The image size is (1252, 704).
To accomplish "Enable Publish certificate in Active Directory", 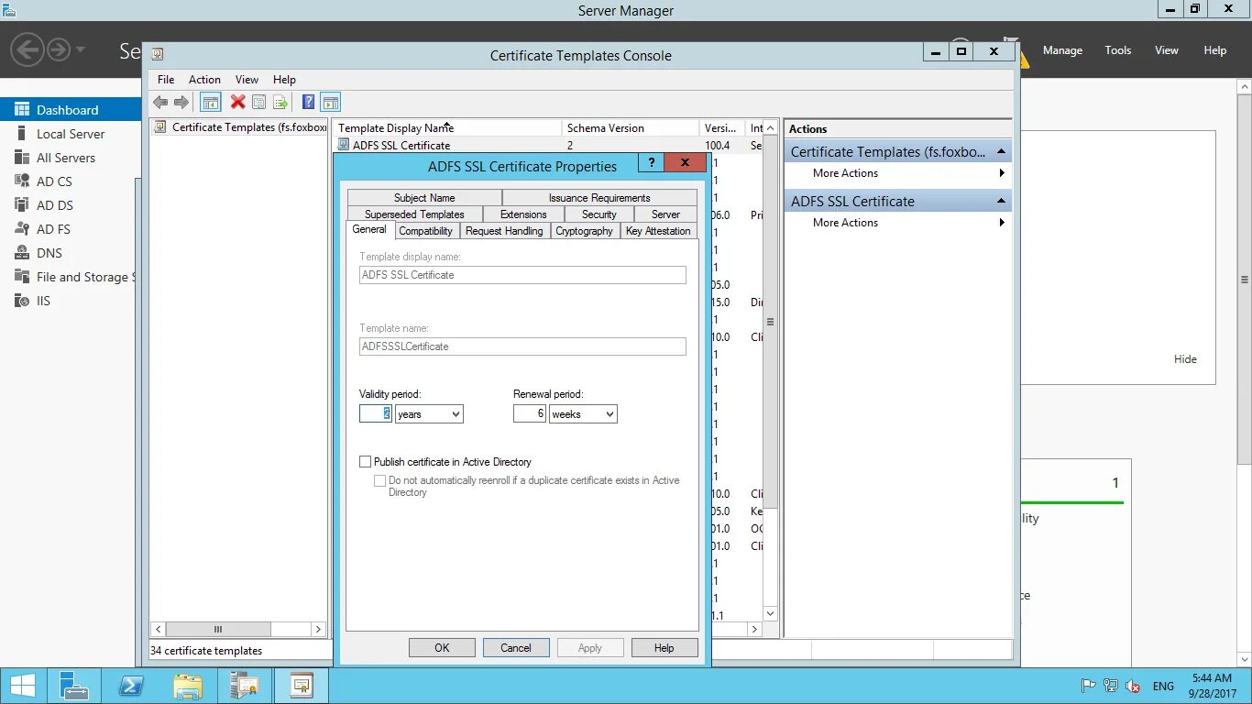I will [x=366, y=462].
